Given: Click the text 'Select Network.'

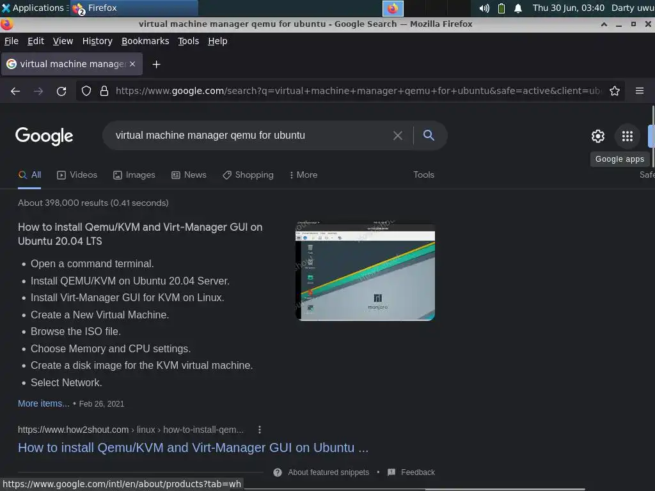Looking at the screenshot, I should (66, 382).
